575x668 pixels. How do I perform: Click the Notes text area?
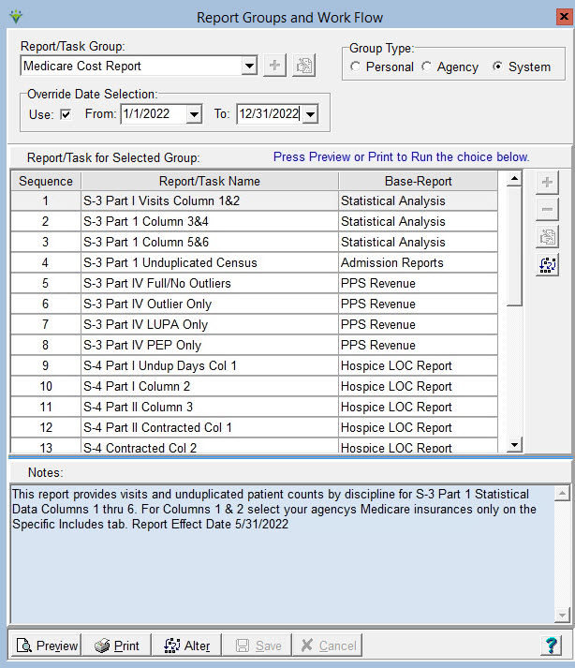coord(283,555)
